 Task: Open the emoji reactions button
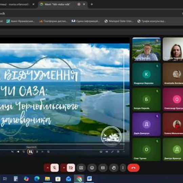[x=92, y=168]
